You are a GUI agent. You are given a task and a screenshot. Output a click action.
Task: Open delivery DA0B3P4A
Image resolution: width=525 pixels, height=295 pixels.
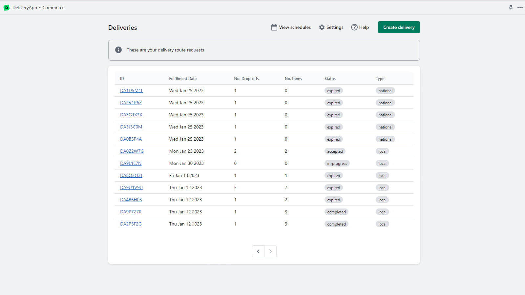pyautogui.click(x=131, y=139)
